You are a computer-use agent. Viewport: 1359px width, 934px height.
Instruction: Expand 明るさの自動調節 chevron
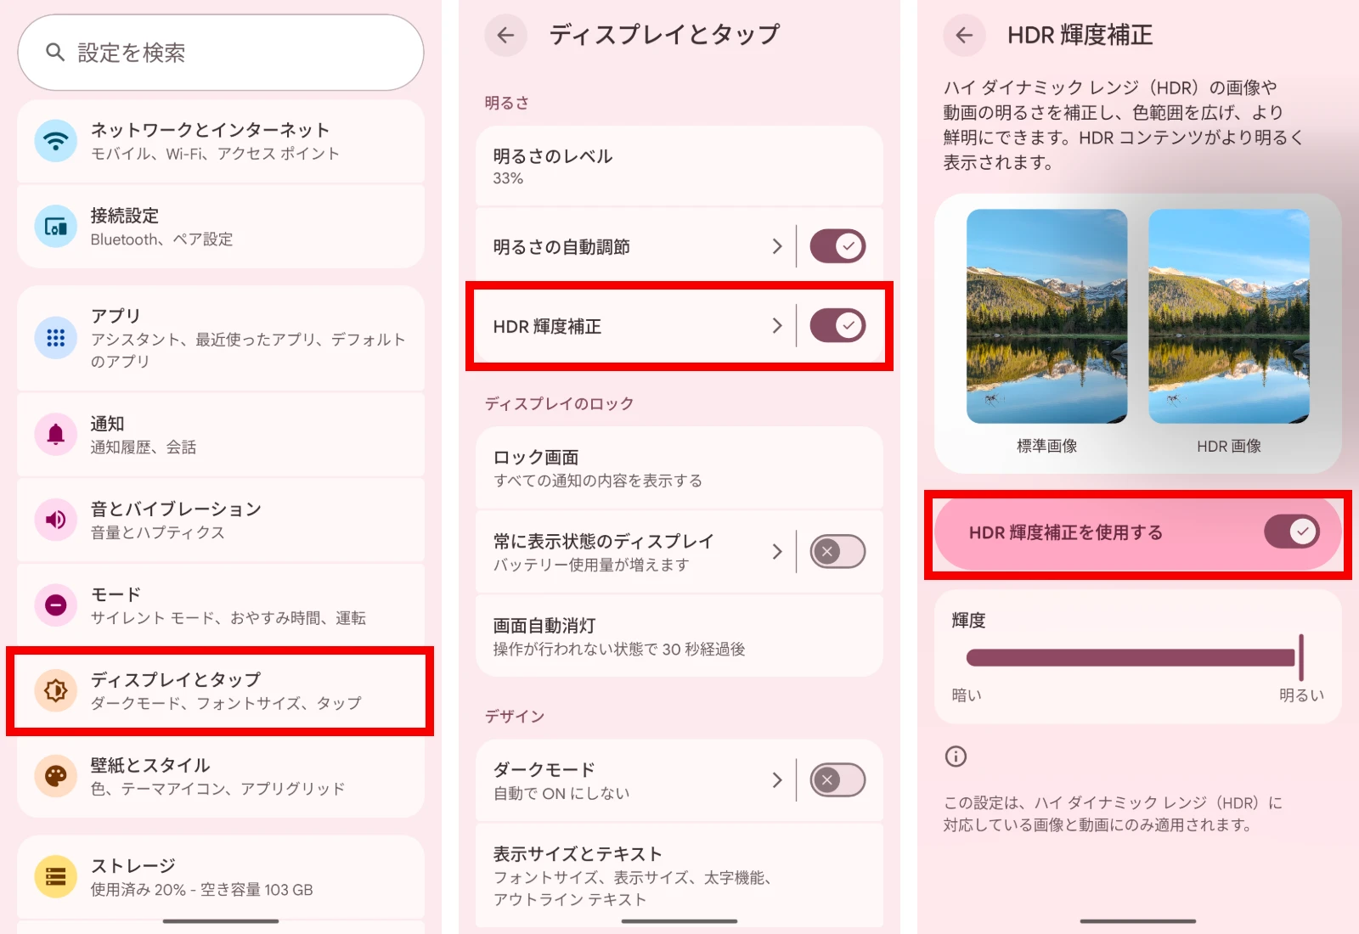[x=776, y=246]
